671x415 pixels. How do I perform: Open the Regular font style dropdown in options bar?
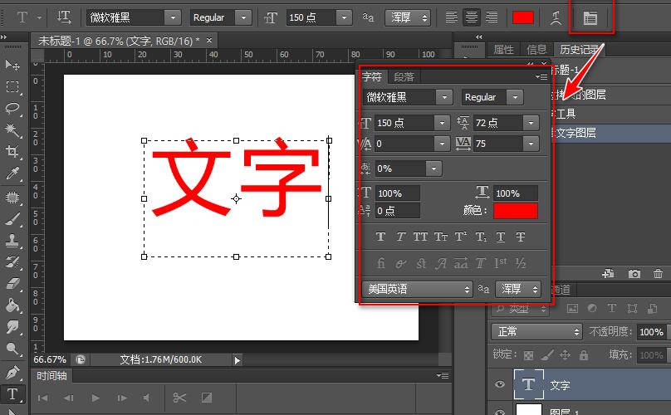pos(243,17)
